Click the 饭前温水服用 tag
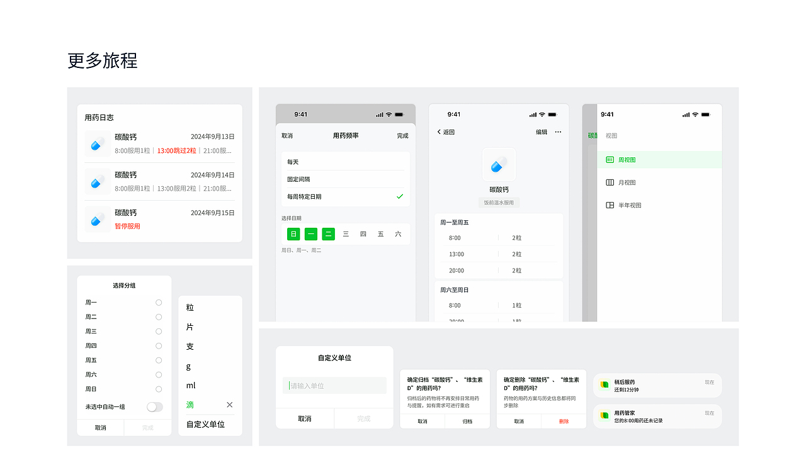The image size is (806, 453). point(499,203)
